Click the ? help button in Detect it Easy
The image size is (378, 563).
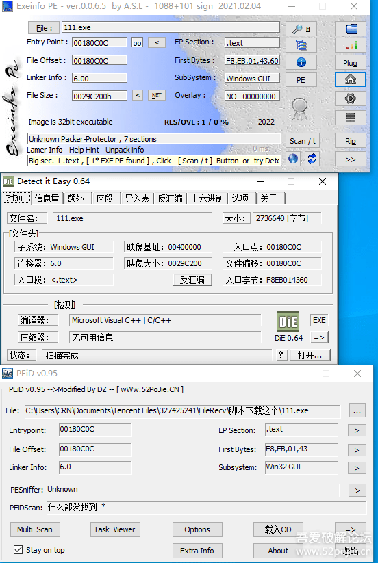pyautogui.click(x=281, y=355)
